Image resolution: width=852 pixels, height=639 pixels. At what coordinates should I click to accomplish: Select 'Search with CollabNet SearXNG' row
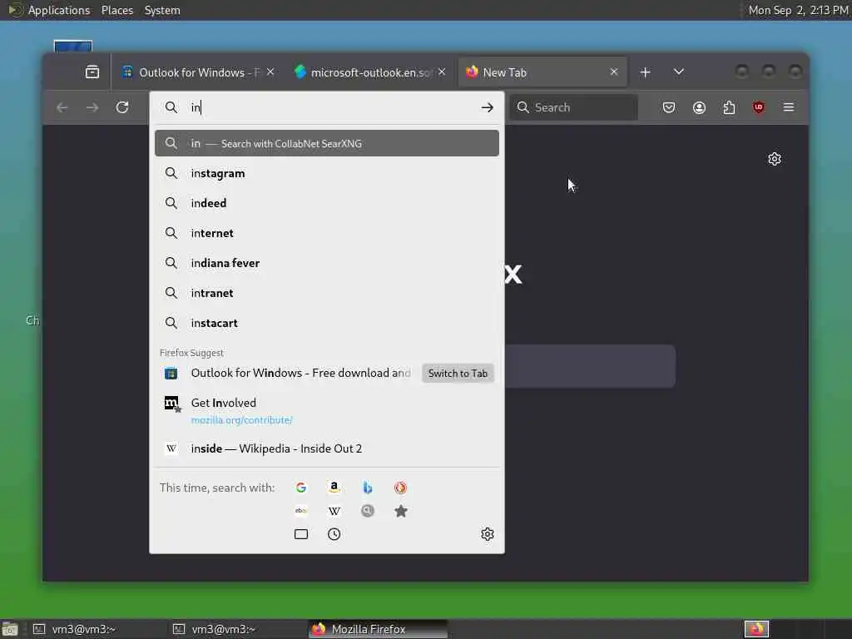[326, 143]
